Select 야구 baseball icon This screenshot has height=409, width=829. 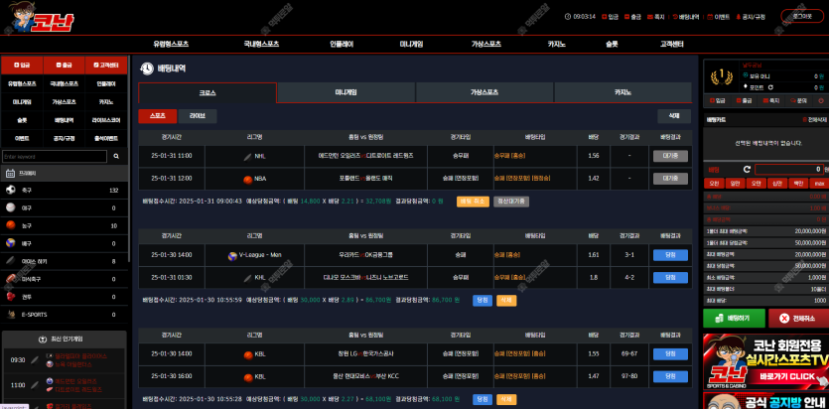[11, 208]
